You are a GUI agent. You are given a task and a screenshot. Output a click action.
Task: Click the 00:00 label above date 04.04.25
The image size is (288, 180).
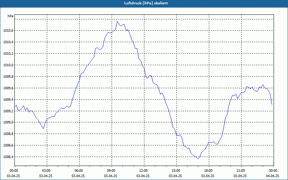pos(274,171)
